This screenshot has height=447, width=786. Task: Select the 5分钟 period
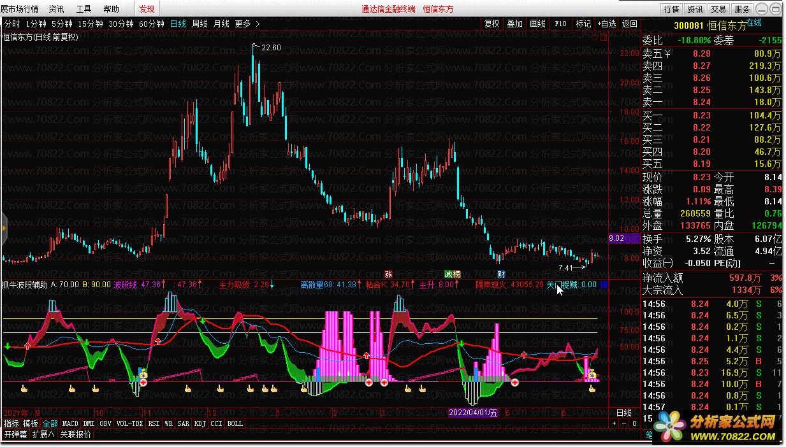tap(62, 24)
